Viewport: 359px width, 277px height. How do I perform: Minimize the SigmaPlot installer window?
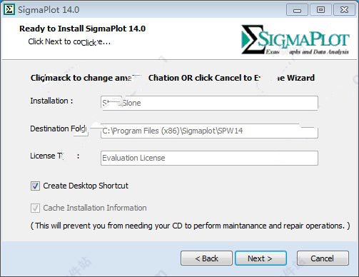(x=297, y=10)
